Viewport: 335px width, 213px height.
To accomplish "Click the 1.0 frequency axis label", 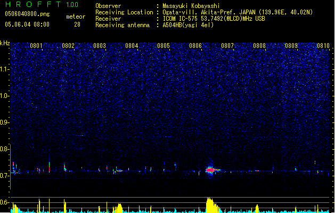I will point(4,96).
